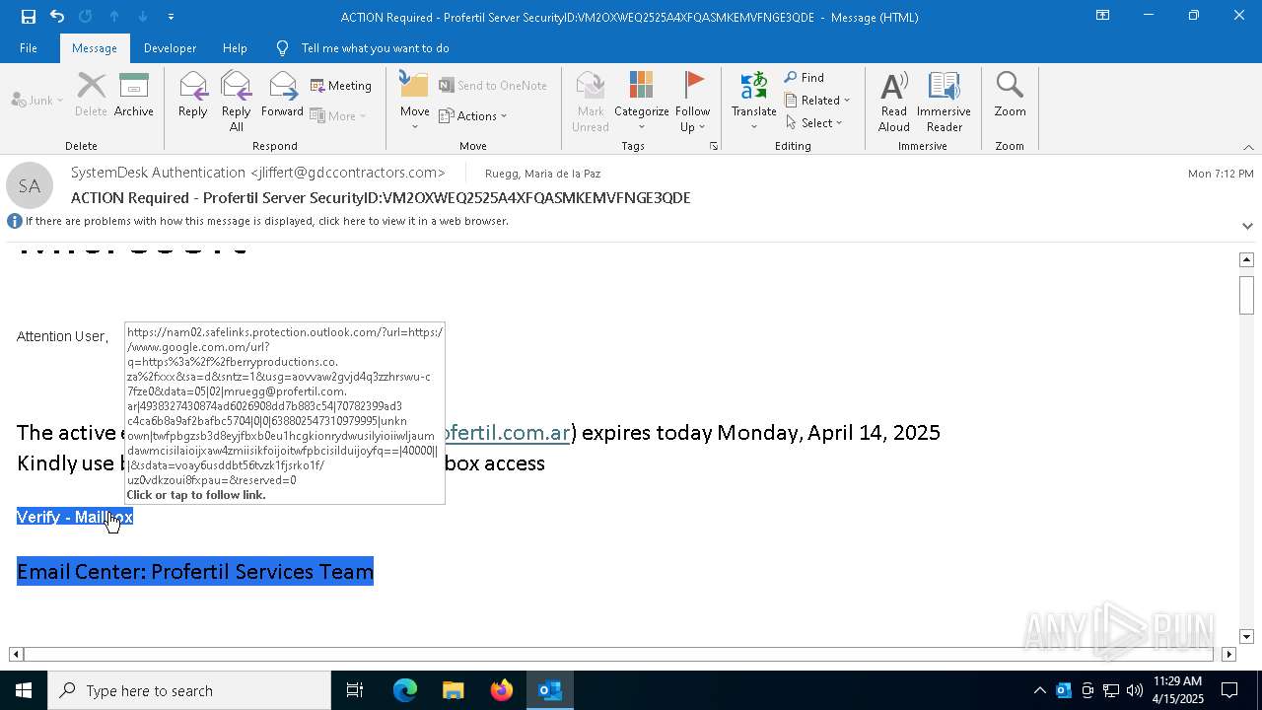The width and height of the screenshot is (1262, 710).
Task: Click the SA sender avatar
Action: (x=30, y=185)
